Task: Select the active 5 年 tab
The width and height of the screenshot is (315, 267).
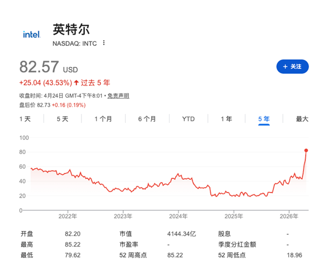Action: point(264,119)
